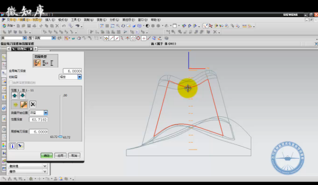This screenshot has width=318, height=185.
Task: Toggle the existing point plus snap icon
Action: coord(144,38)
